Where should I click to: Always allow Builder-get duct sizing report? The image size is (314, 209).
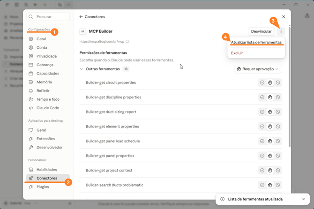[x=262, y=112]
